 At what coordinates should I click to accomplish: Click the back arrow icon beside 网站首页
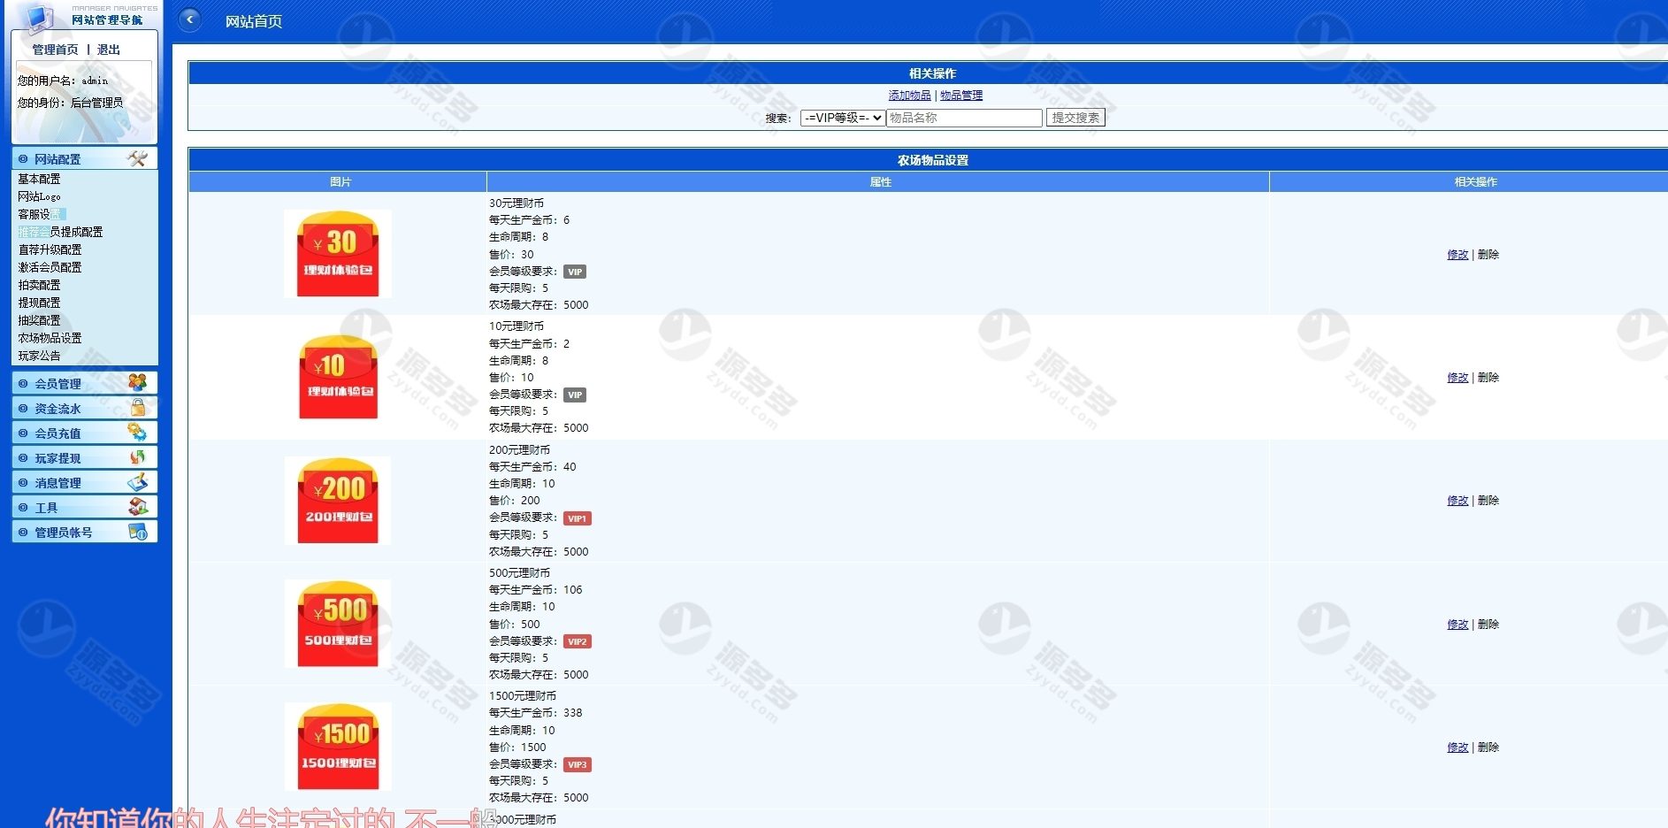pyautogui.click(x=190, y=19)
